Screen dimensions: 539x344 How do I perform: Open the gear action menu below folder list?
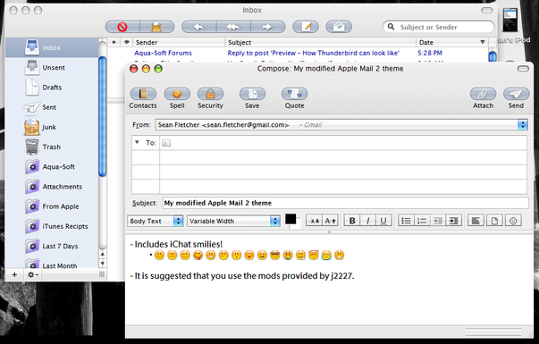pos(33,274)
